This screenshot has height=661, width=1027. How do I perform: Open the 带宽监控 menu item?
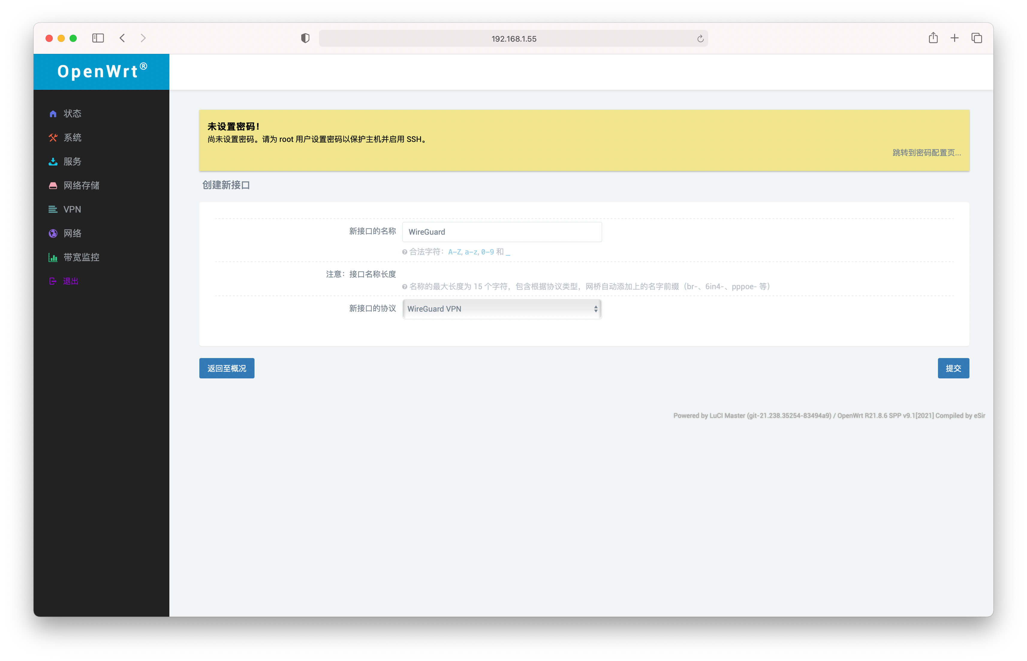pyautogui.click(x=82, y=257)
